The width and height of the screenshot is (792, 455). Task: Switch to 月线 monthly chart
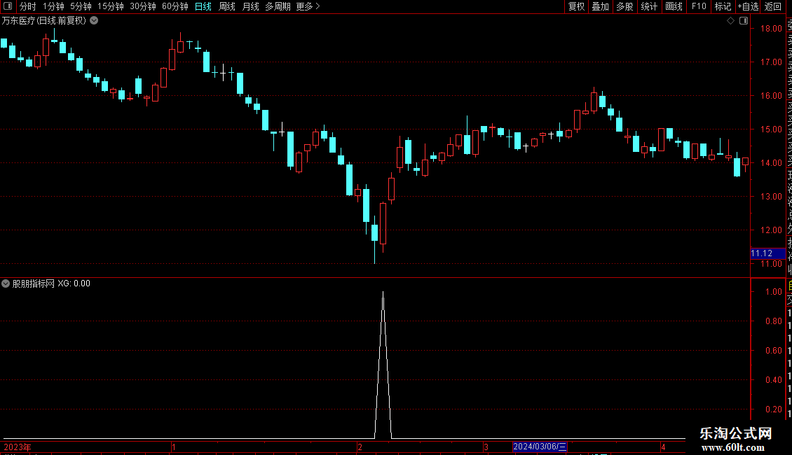point(250,6)
